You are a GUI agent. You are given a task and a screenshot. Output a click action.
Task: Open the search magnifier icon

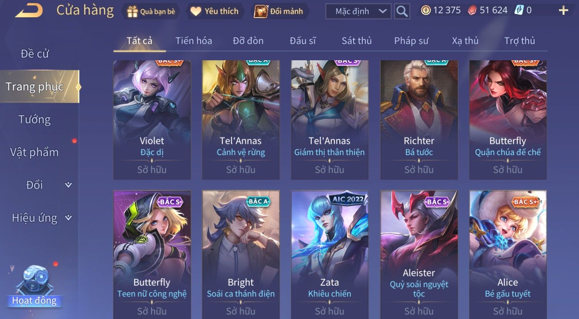click(402, 11)
